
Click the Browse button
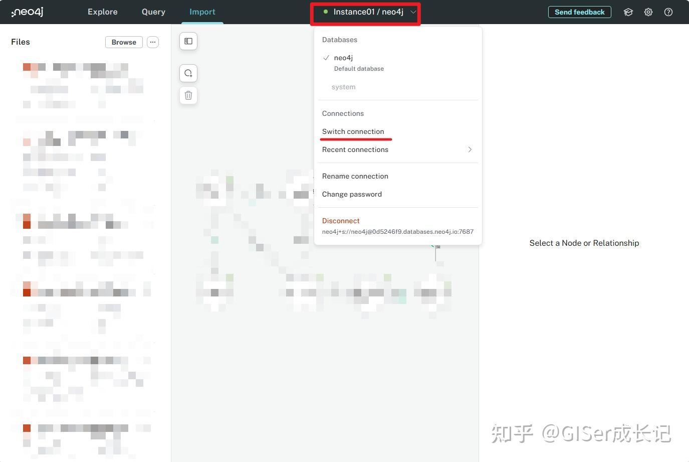tap(123, 42)
